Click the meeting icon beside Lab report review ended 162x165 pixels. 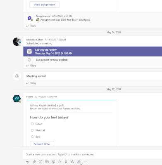coord(29,60)
